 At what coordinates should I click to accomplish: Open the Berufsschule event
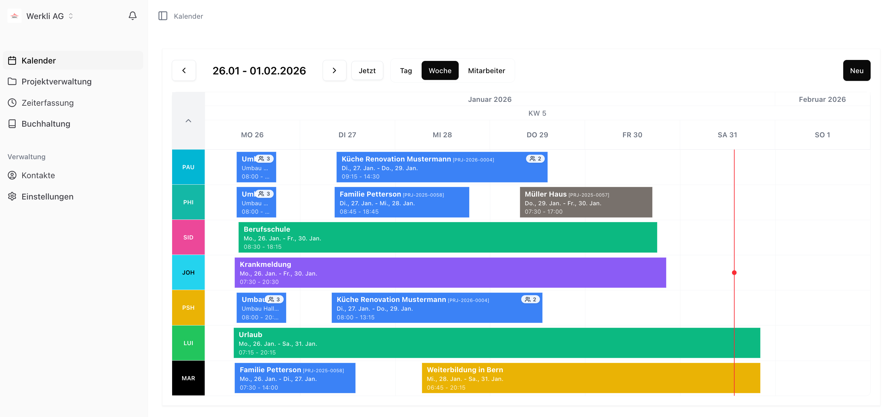pos(448,238)
